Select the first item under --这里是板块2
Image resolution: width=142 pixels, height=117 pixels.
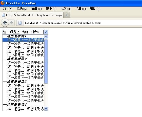click(23, 63)
